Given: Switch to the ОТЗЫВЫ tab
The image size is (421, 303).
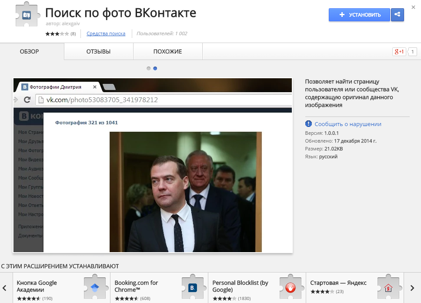Looking at the screenshot, I should pos(99,51).
